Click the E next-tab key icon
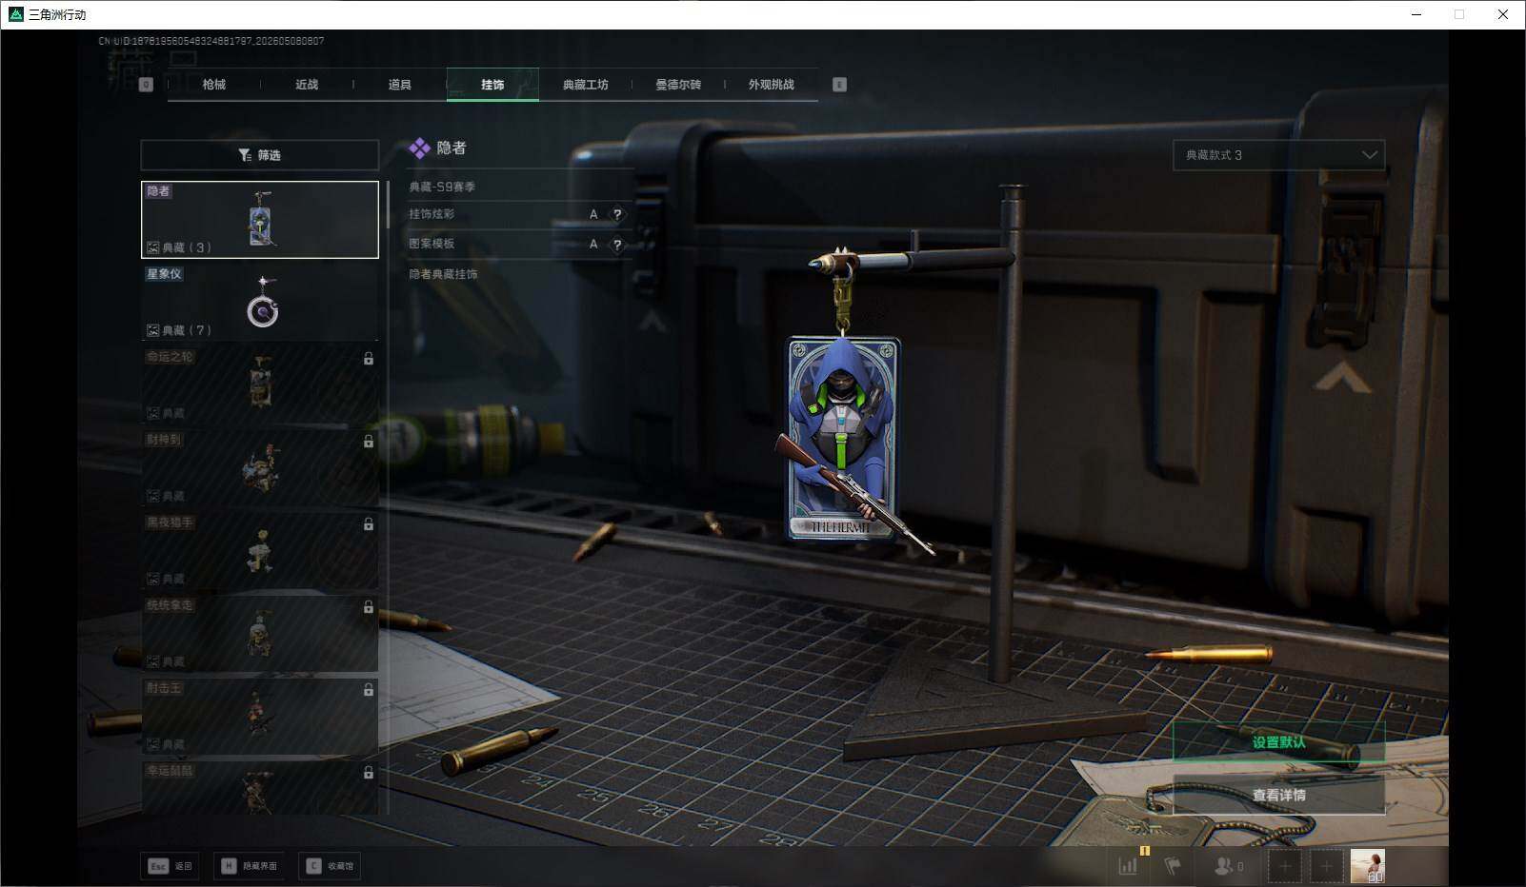Viewport: 1526px width, 887px height. (x=839, y=85)
